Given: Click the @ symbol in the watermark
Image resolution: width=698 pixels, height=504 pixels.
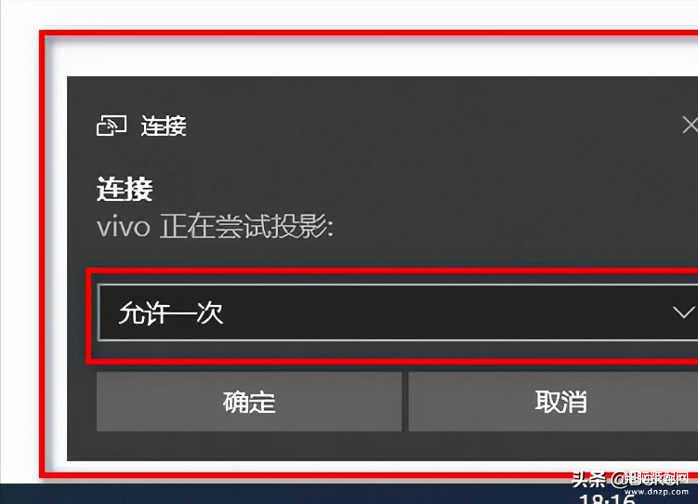Looking at the screenshot, I should 618,481.
